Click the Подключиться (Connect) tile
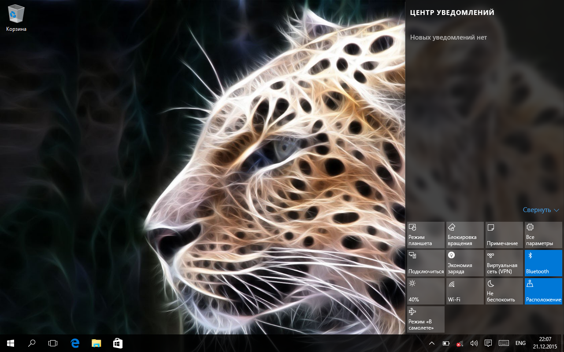Viewport: 564px width, 352px height. tap(426, 263)
